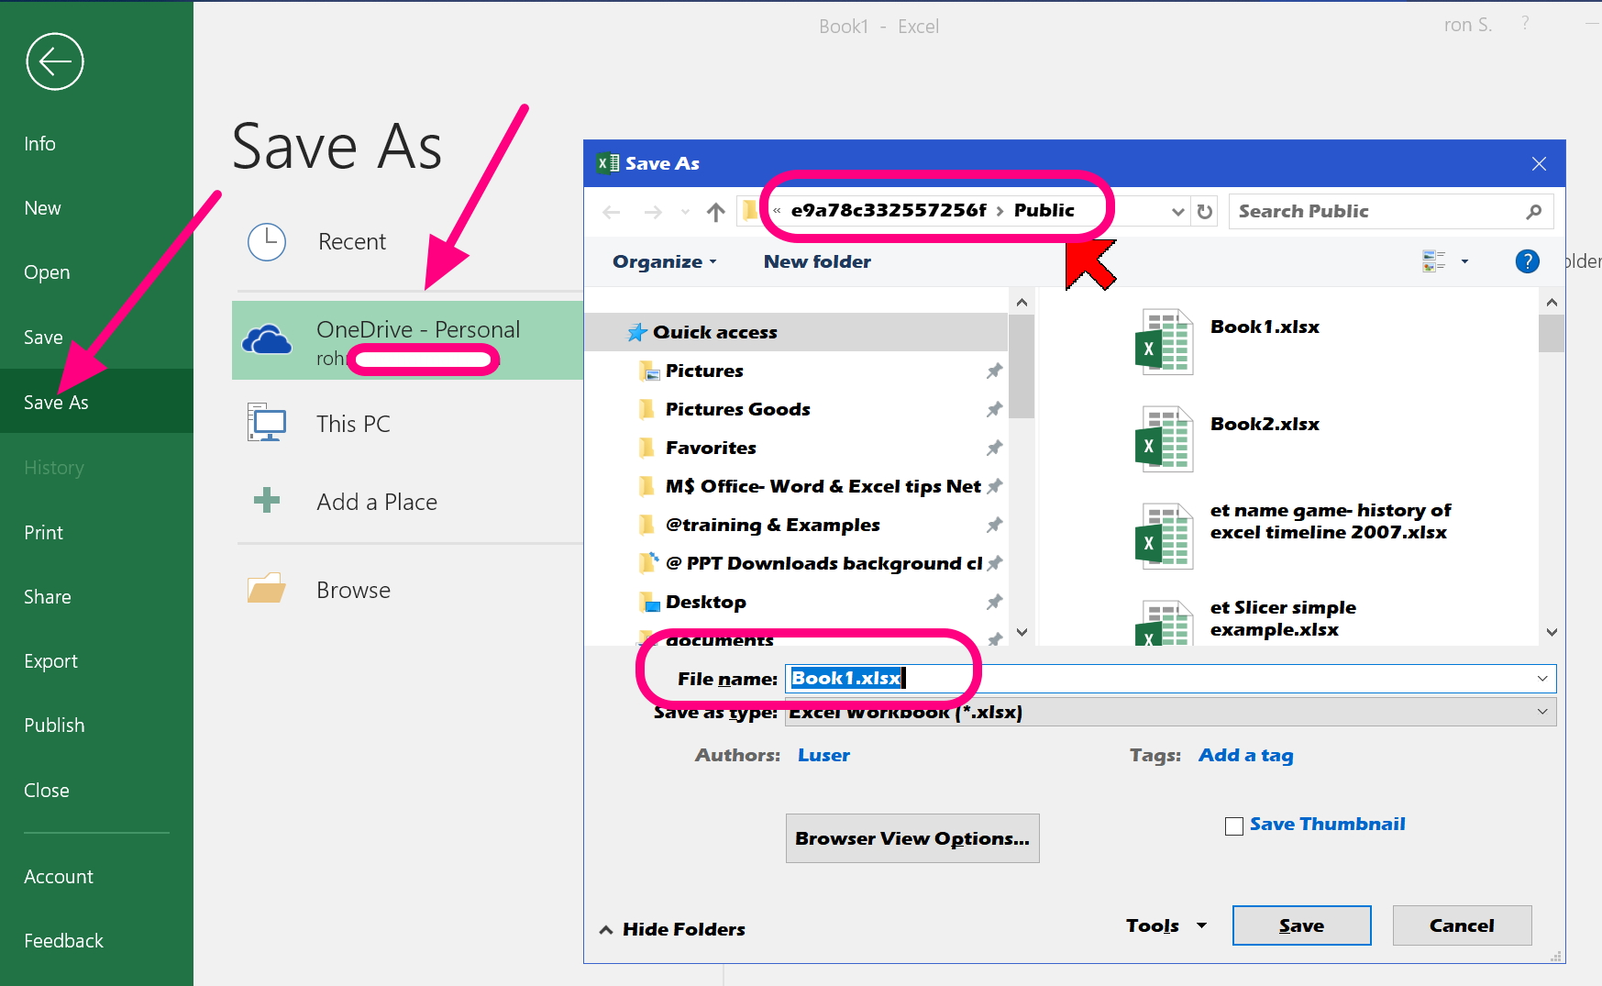This screenshot has height=986, width=1602.
Task: Click the @training & Examples folder icon
Action: click(x=647, y=525)
